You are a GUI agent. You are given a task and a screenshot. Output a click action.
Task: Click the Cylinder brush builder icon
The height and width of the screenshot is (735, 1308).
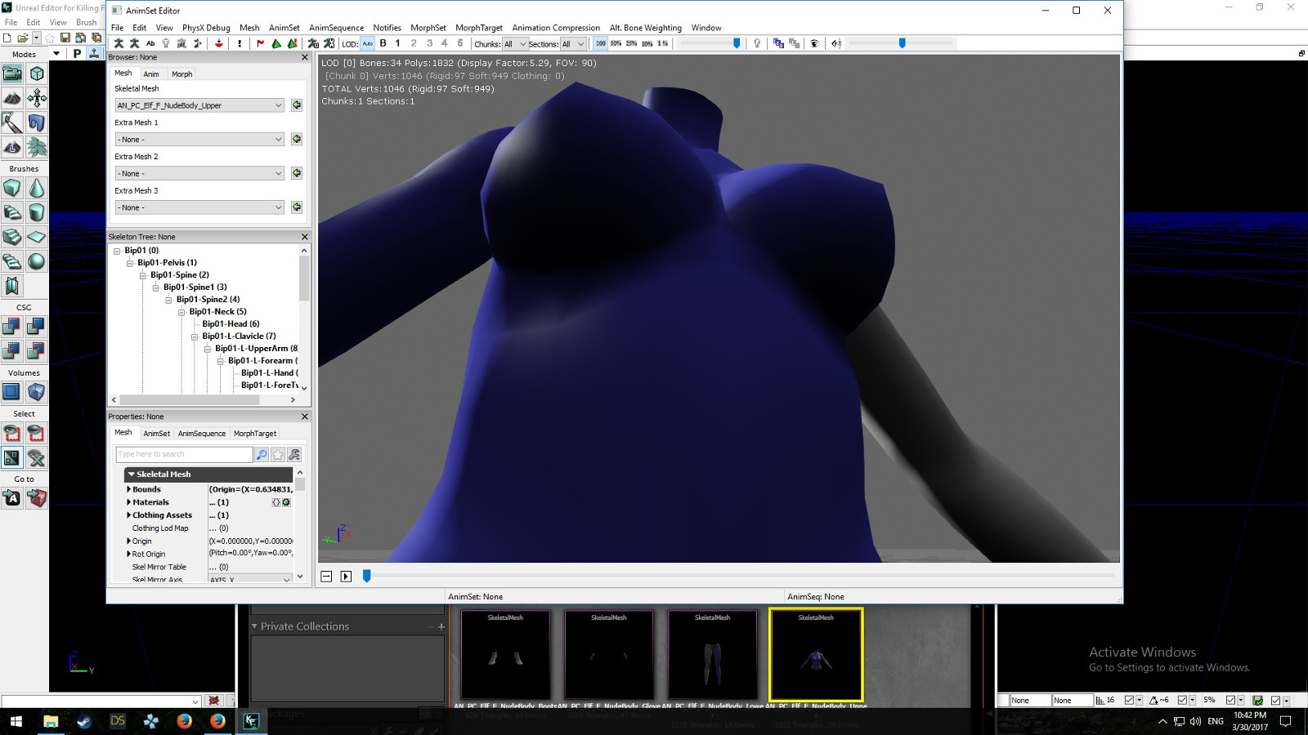coord(37,213)
